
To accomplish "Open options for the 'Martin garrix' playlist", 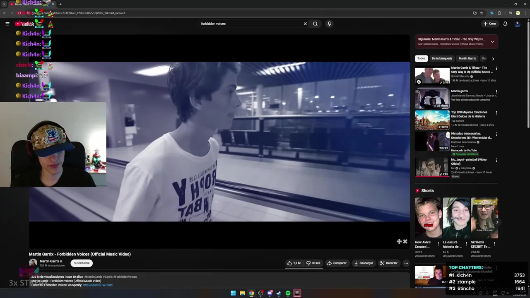I will pos(496,92).
